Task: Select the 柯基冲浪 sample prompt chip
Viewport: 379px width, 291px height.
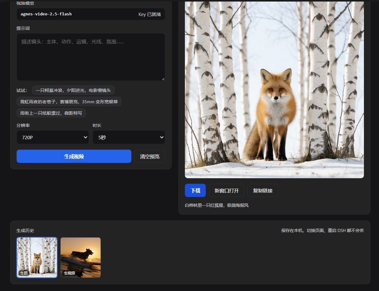Action: (73, 90)
